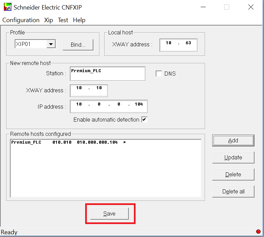Click the red status indicator in status bar
The image size is (264, 237).
click(x=258, y=232)
